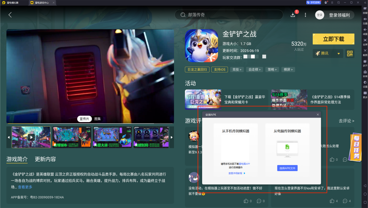Click the large promo video preview

click(x=90, y=76)
